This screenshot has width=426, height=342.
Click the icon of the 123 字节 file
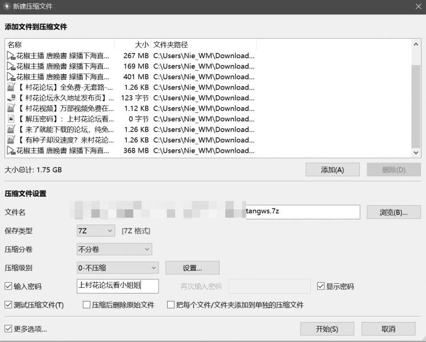(x=11, y=98)
